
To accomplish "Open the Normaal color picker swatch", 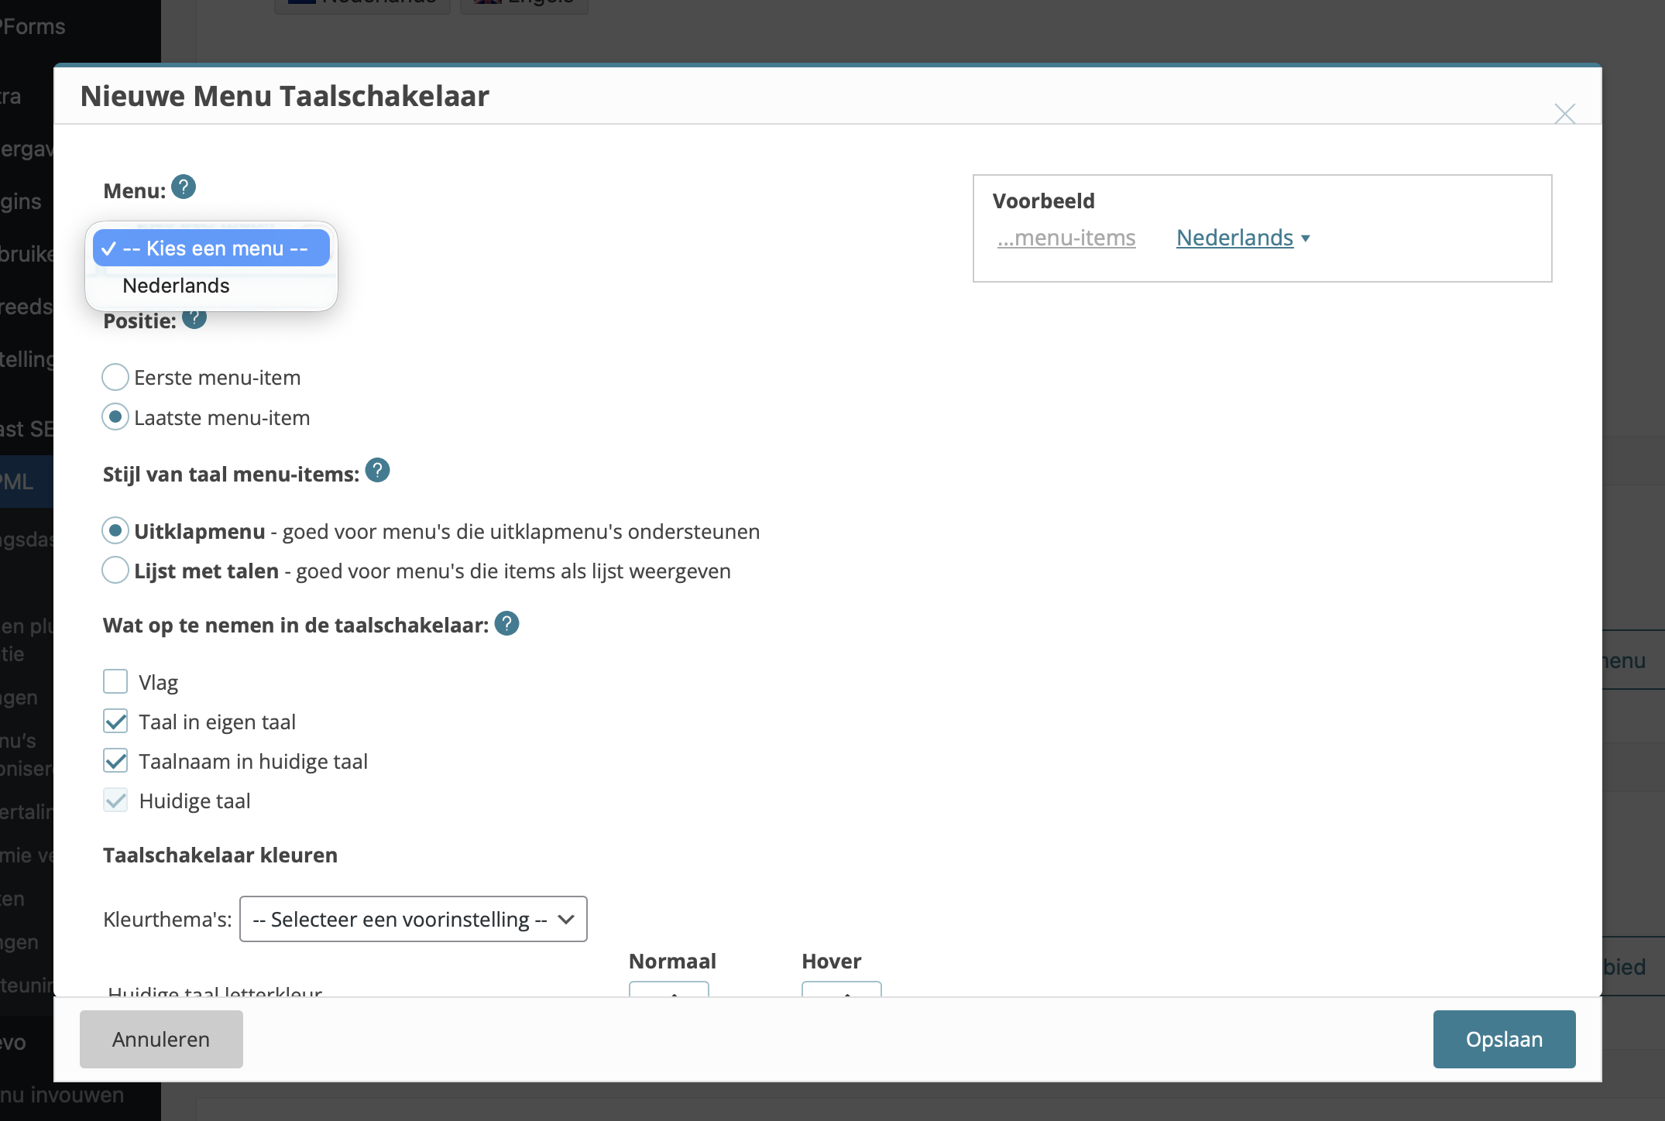I will pyautogui.click(x=668, y=989).
